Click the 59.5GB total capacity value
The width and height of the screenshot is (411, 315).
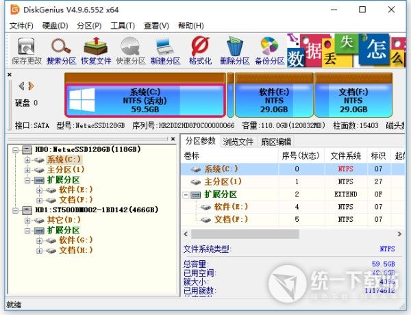(x=383, y=264)
